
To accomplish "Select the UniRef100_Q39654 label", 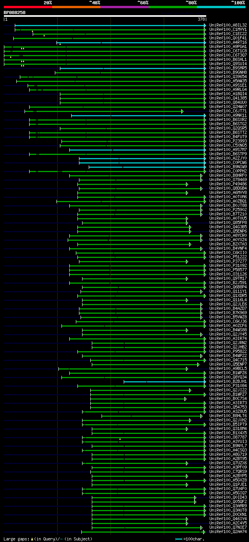I will (228, 76).
